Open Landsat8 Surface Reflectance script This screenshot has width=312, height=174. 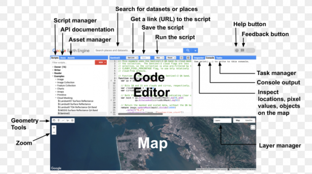click(75, 104)
